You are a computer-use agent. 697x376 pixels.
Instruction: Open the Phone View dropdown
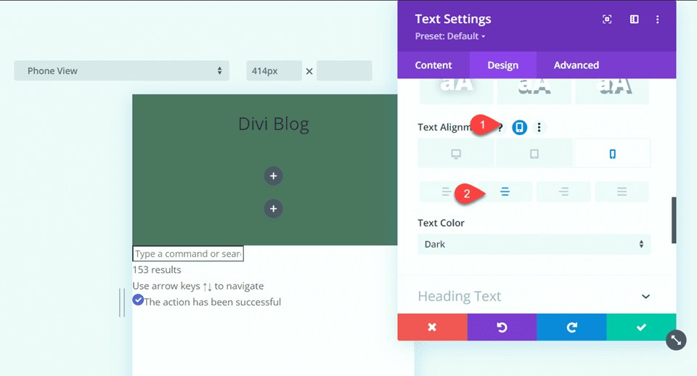tap(121, 71)
